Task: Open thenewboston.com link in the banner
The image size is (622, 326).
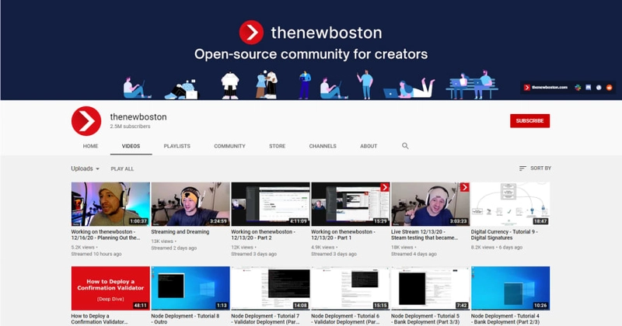Action: [546, 88]
